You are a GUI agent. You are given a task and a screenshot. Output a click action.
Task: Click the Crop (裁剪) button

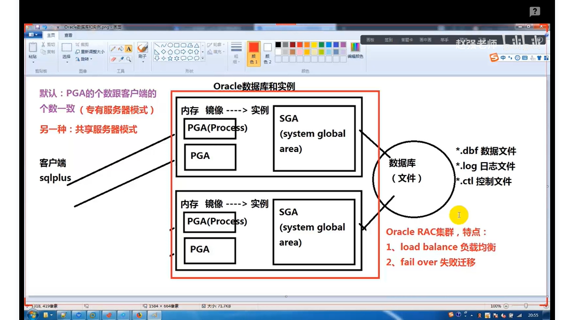pos(82,44)
